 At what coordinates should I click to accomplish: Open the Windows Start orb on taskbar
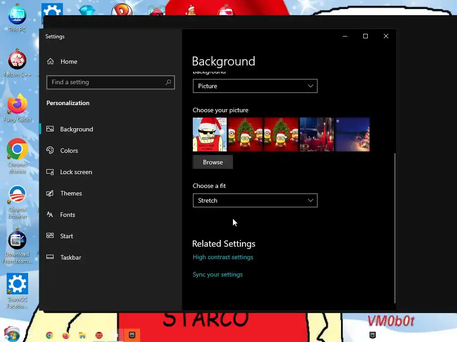(x=12, y=334)
